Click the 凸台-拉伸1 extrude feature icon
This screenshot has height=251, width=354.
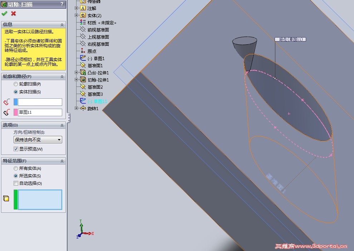pyautogui.click(x=83, y=73)
